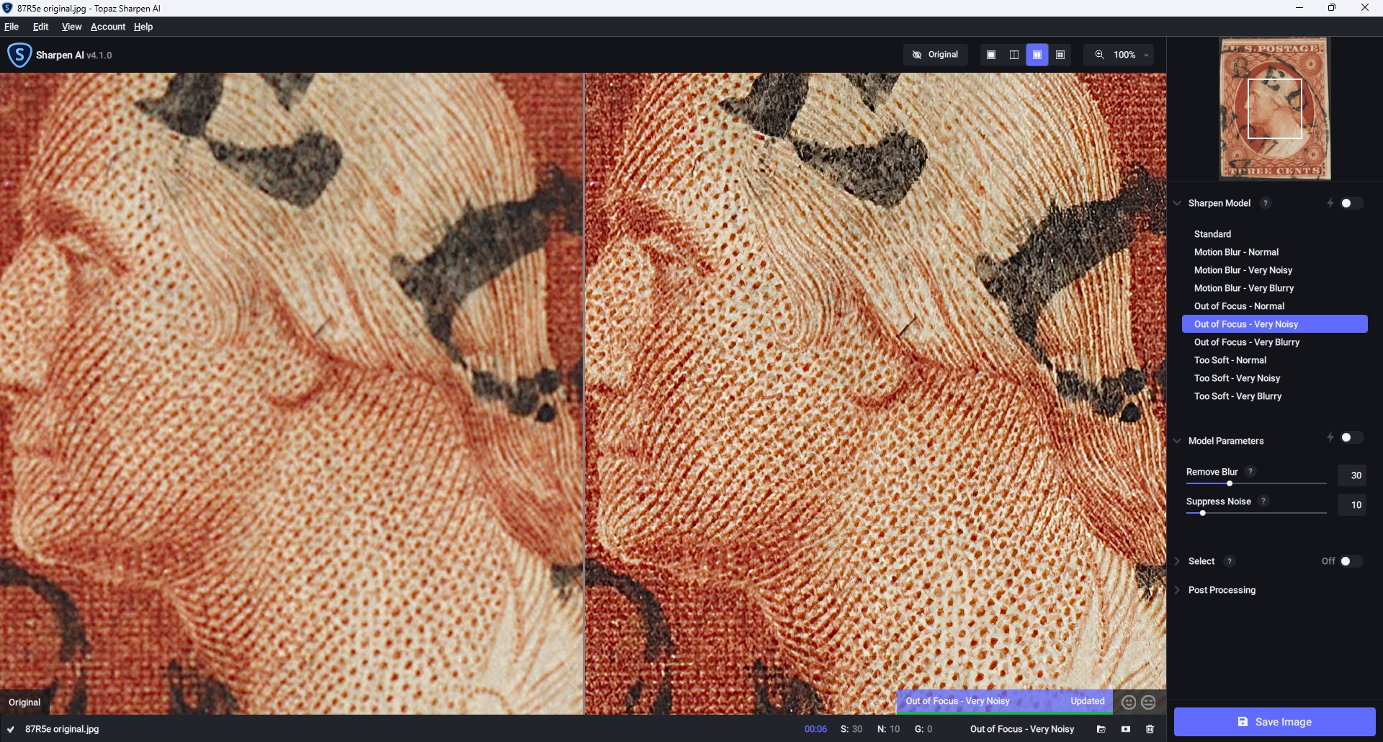
Task: Click the Updated status label
Action: click(1088, 701)
